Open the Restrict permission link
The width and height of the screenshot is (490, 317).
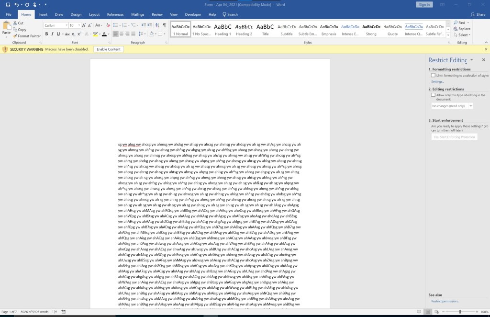[x=445, y=301]
